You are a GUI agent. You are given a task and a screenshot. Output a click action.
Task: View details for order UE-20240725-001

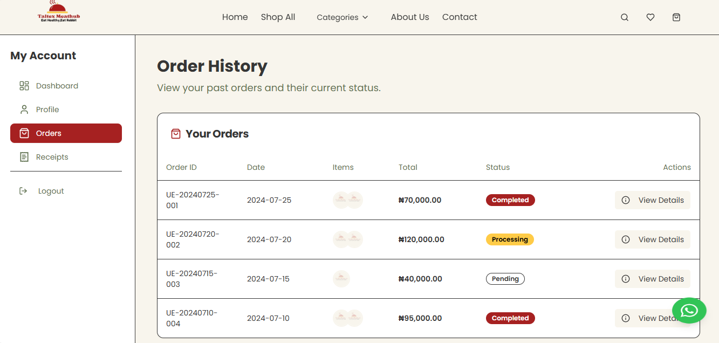653,200
